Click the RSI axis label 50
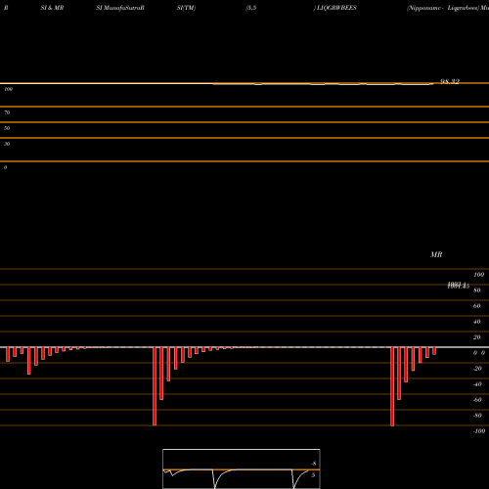This screenshot has width=489, height=489. pos(7,128)
